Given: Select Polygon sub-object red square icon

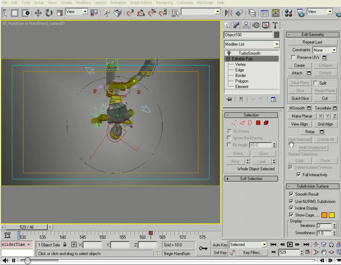Looking at the screenshot, I should (x=258, y=123).
